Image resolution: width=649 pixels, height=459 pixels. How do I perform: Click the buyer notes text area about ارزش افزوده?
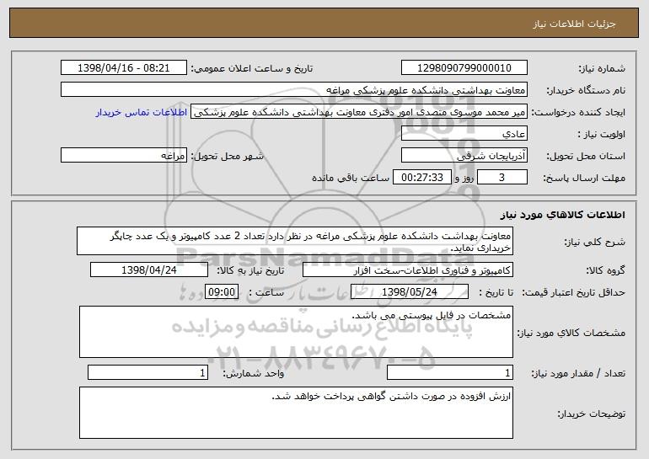296,413
